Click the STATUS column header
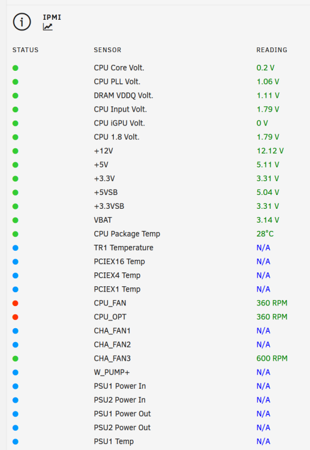The width and height of the screenshot is (310, 450). [25, 50]
